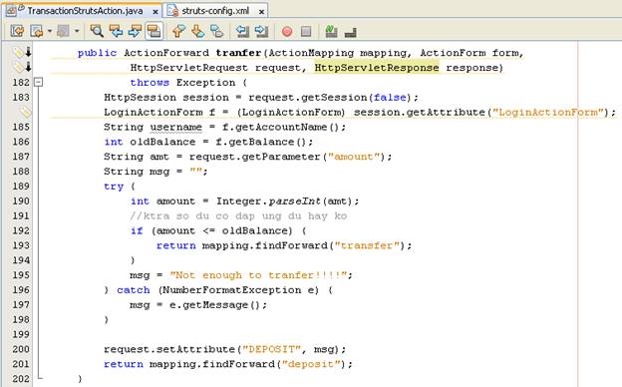Collapse the code fold at line 182
The height and width of the screenshot is (387, 622).
click(38, 82)
